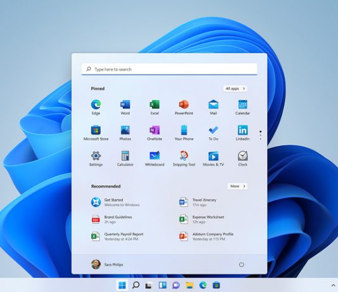Launch the Photos app

click(125, 133)
